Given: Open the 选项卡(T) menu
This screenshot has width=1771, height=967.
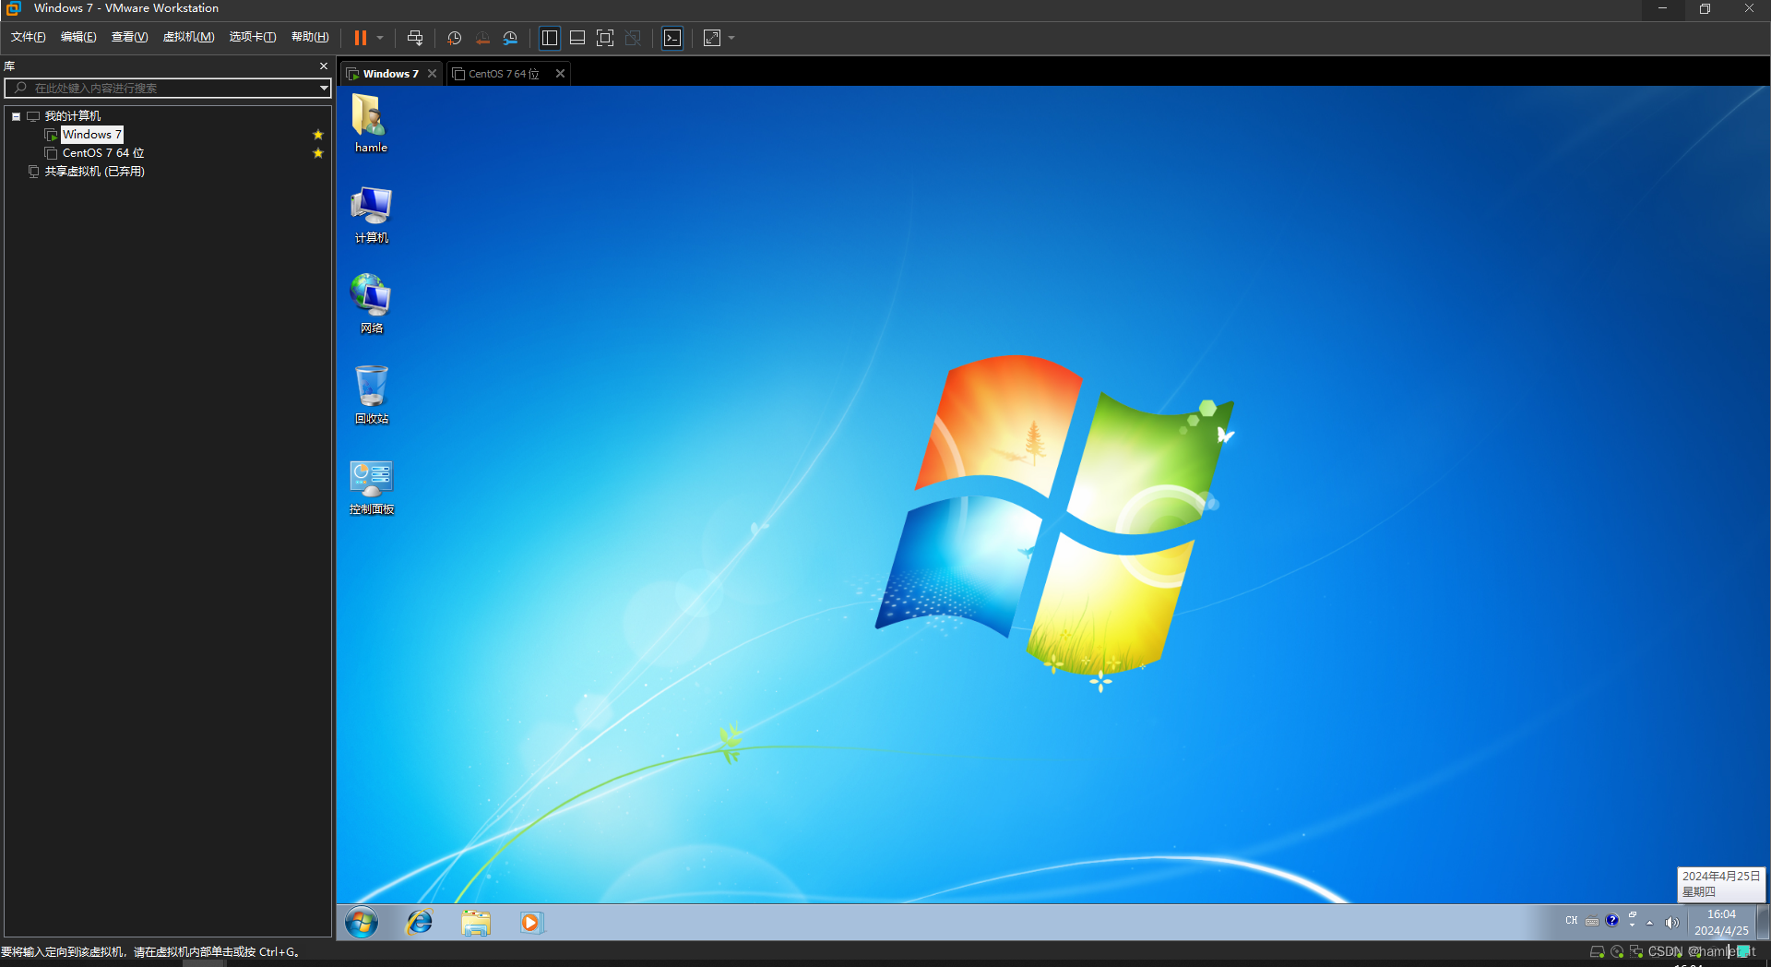Looking at the screenshot, I should (x=252, y=37).
